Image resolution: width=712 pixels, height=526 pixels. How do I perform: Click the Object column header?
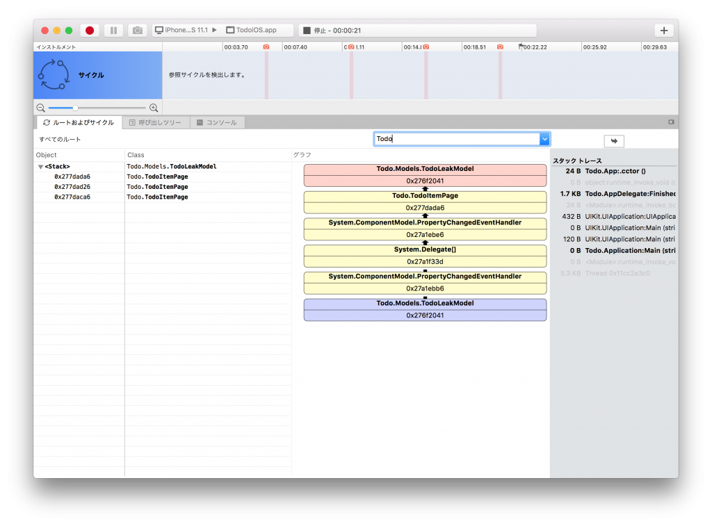(x=47, y=155)
